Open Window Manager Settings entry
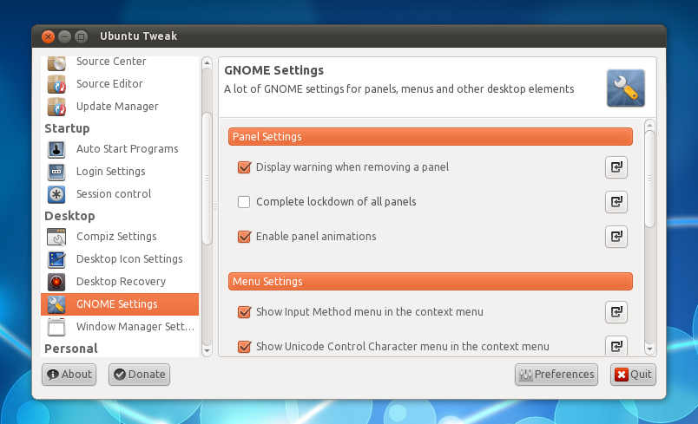Screen dimensions: 698x424 (x=120, y=327)
